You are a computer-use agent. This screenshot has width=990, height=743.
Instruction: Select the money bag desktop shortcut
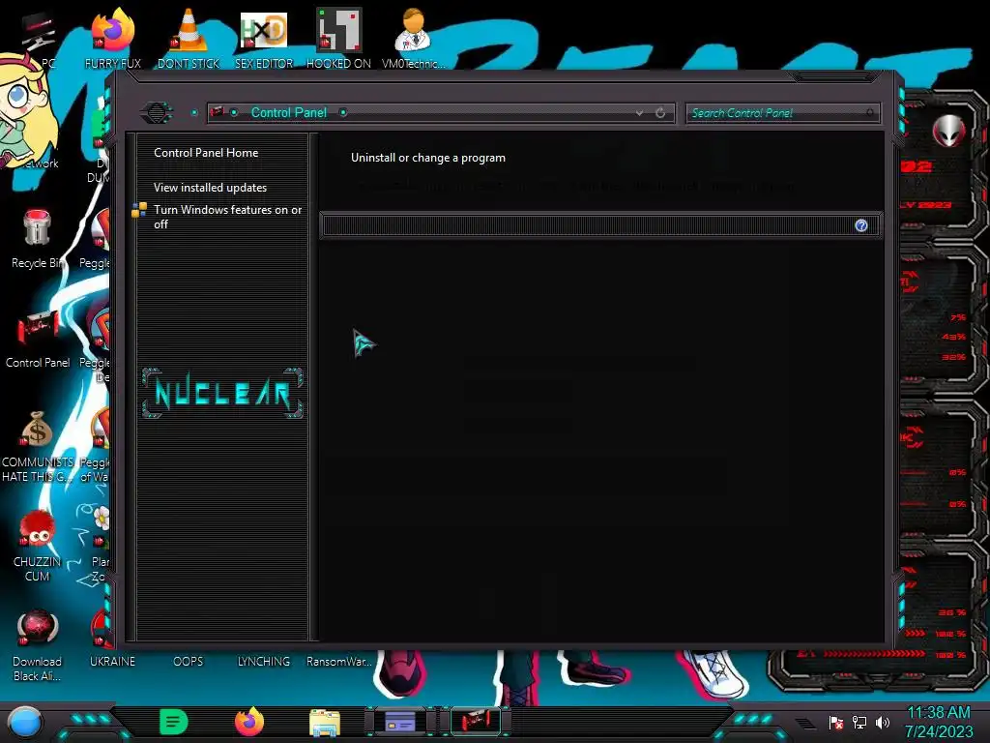[38, 446]
